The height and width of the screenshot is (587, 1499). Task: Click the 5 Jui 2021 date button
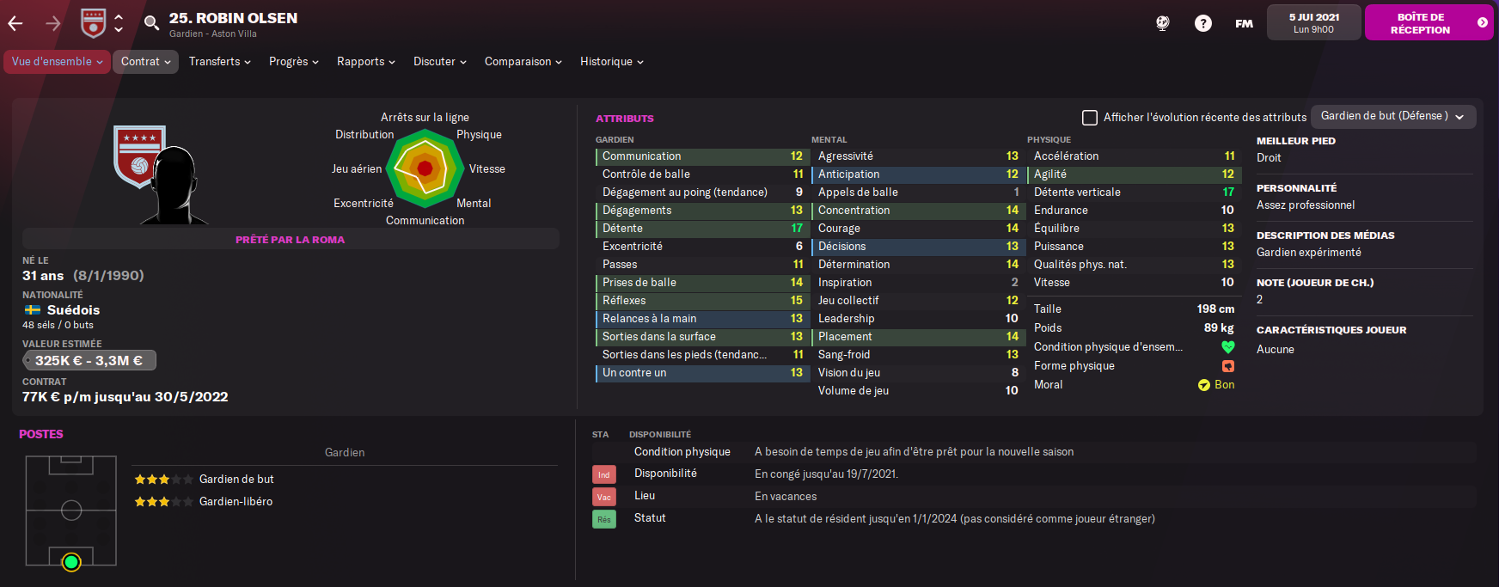(x=1313, y=23)
